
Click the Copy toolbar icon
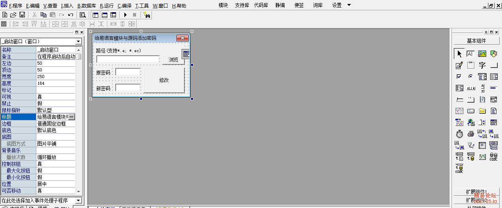pos(43,15)
